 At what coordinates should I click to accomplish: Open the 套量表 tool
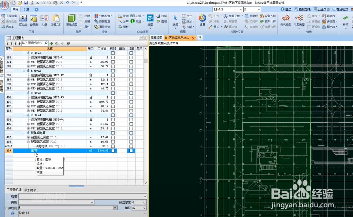(34, 20)
